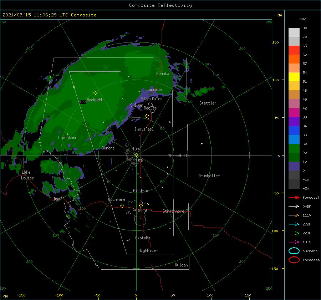321x300 pixels.
Task: Click the Lacombe city label
Action: pos(154,90)
